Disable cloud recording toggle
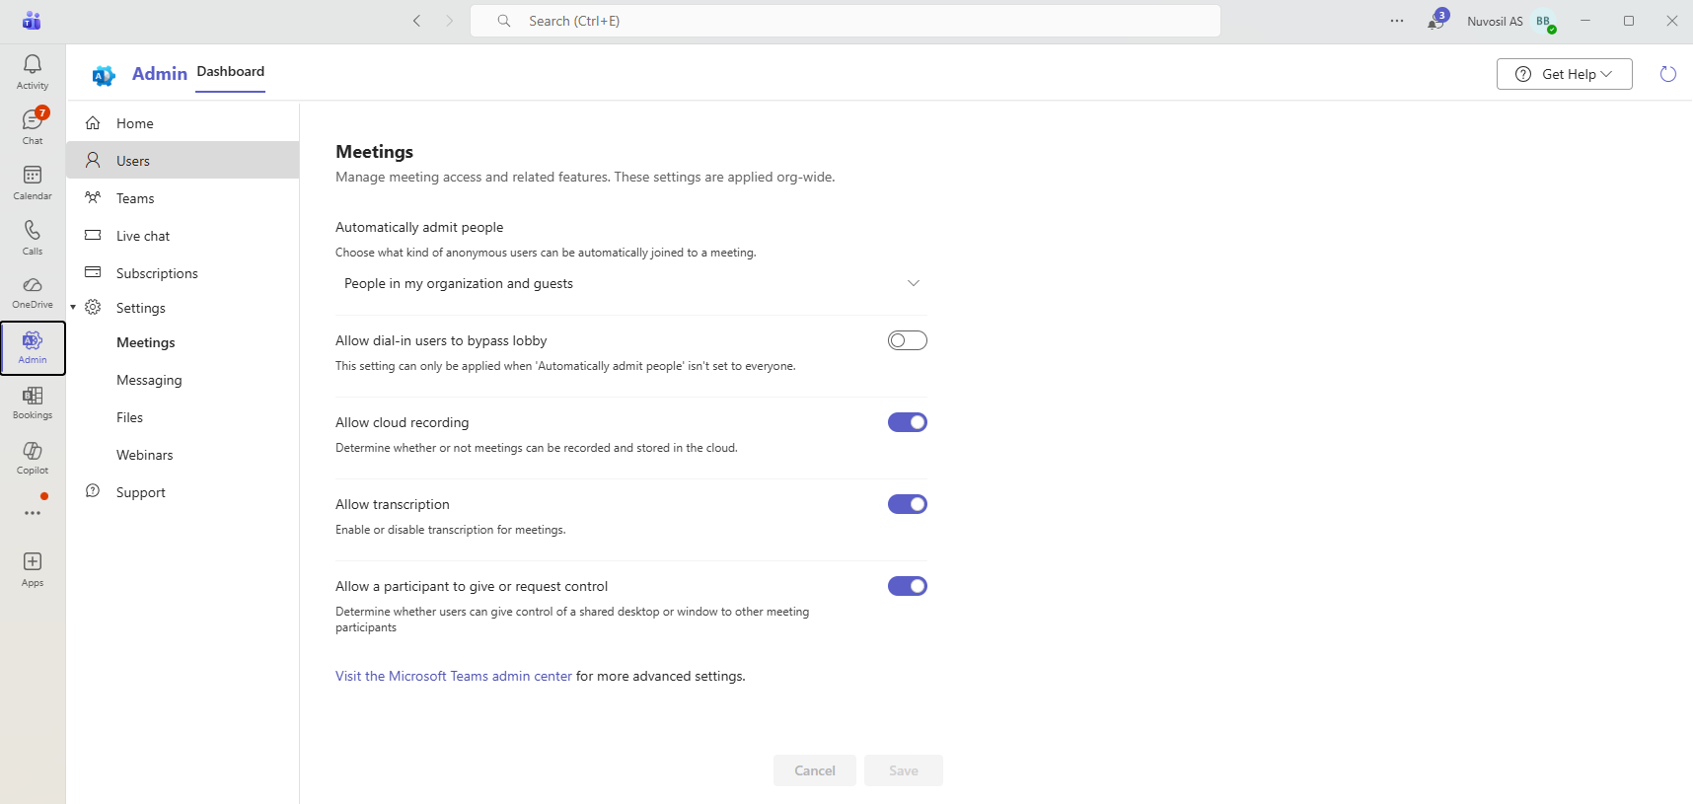 tap(908, 422)
